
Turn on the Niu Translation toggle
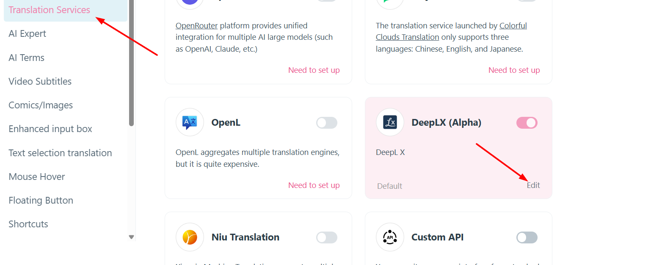327,237
